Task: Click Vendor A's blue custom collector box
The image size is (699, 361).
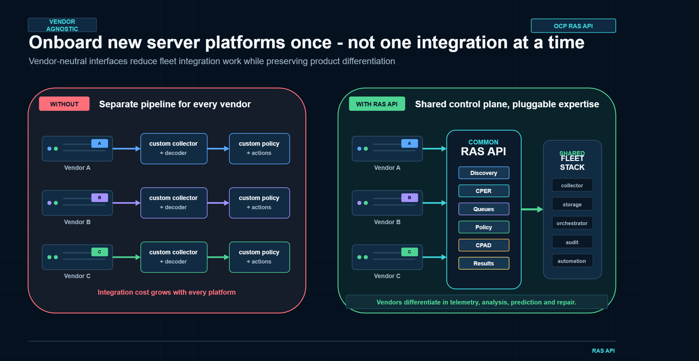Action: coord(174,149)
